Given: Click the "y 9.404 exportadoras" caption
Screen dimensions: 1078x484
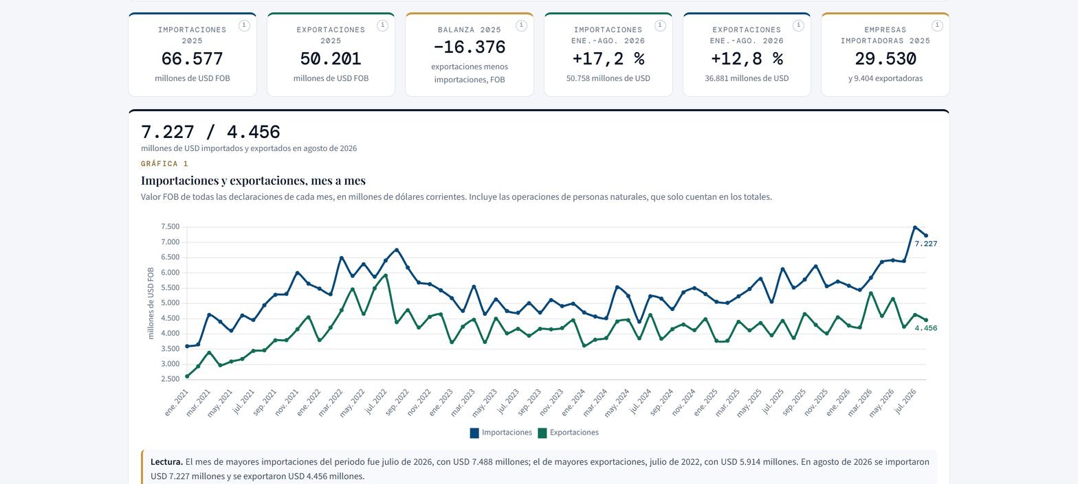Looking at the screenshot, I should (x=885, y=78).
